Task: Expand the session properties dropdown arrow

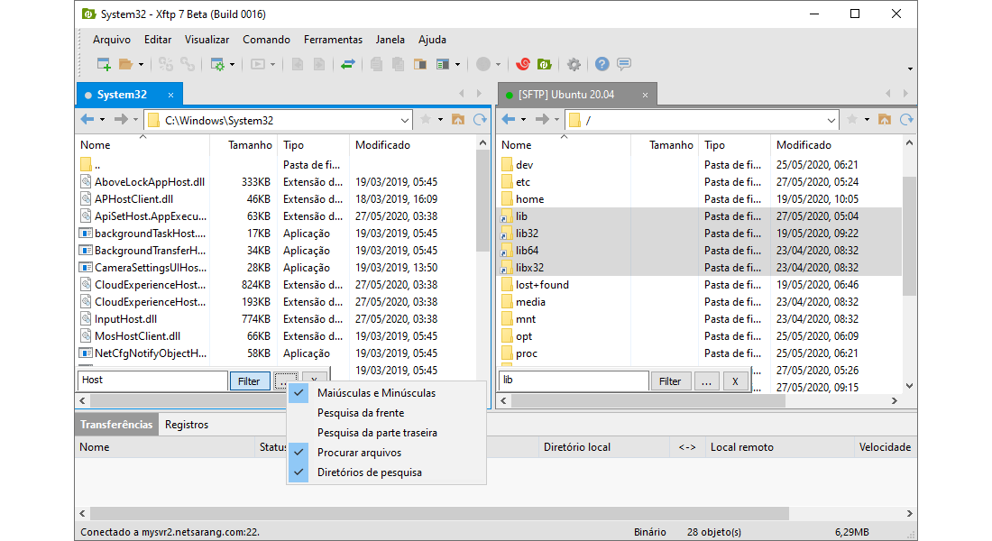Action: tap(232, 65)
